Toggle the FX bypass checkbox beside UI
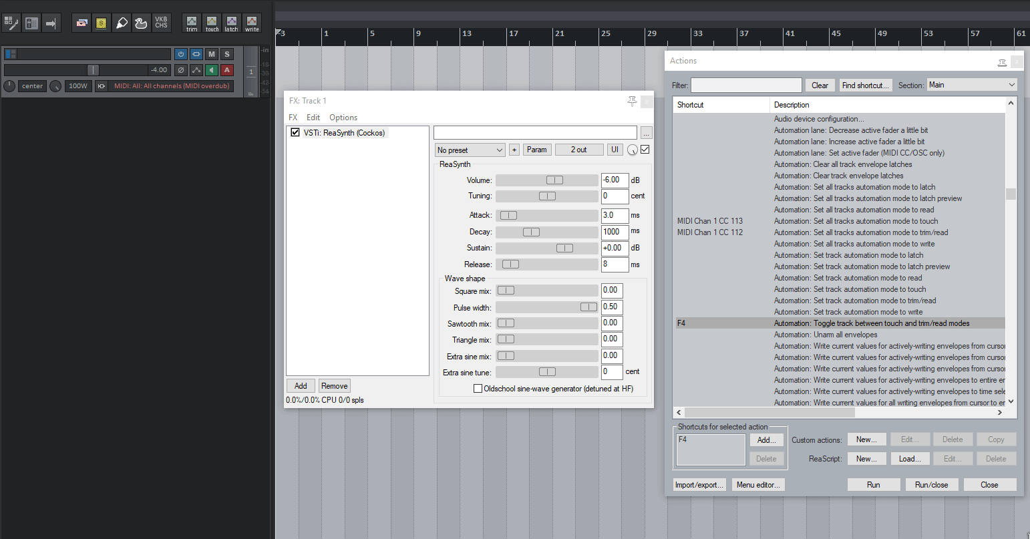The image size is (1030, 539). (645, 150)
